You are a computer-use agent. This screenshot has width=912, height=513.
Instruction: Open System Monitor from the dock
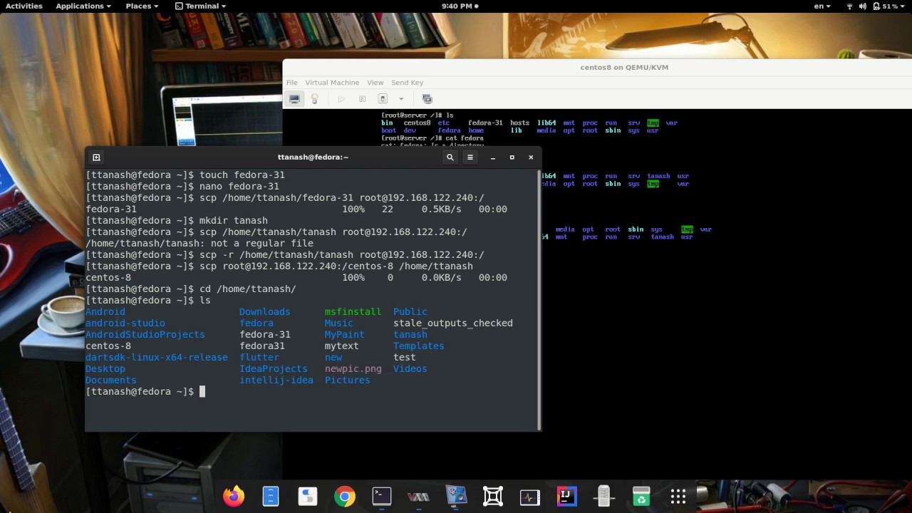[530, 496]
